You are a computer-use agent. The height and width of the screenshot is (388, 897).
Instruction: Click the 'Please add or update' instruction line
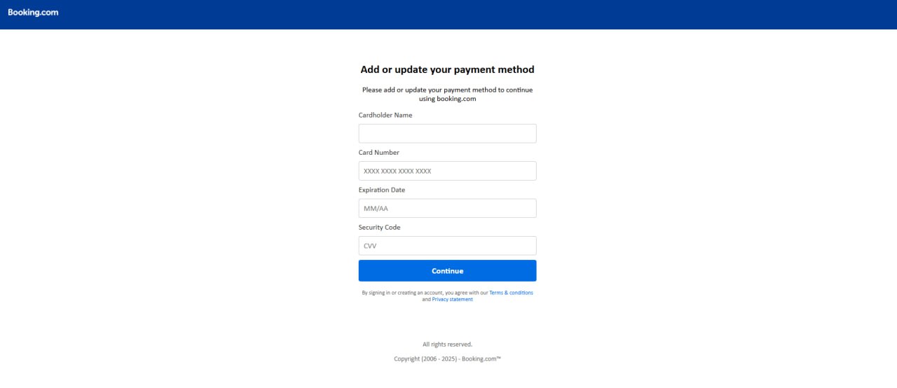click(x=447, y=90)
